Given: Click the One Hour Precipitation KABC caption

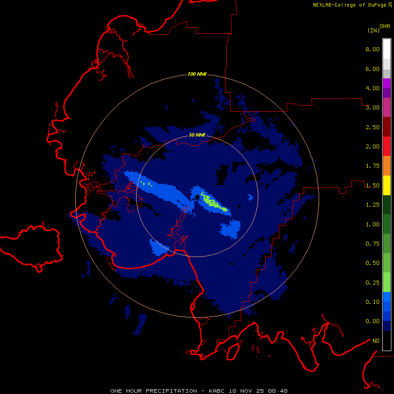Looking at the screenshot, I should point(199,391).
